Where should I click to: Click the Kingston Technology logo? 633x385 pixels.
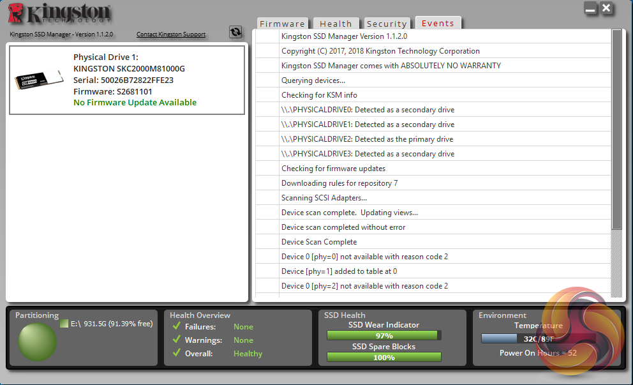tap(59, 13)
